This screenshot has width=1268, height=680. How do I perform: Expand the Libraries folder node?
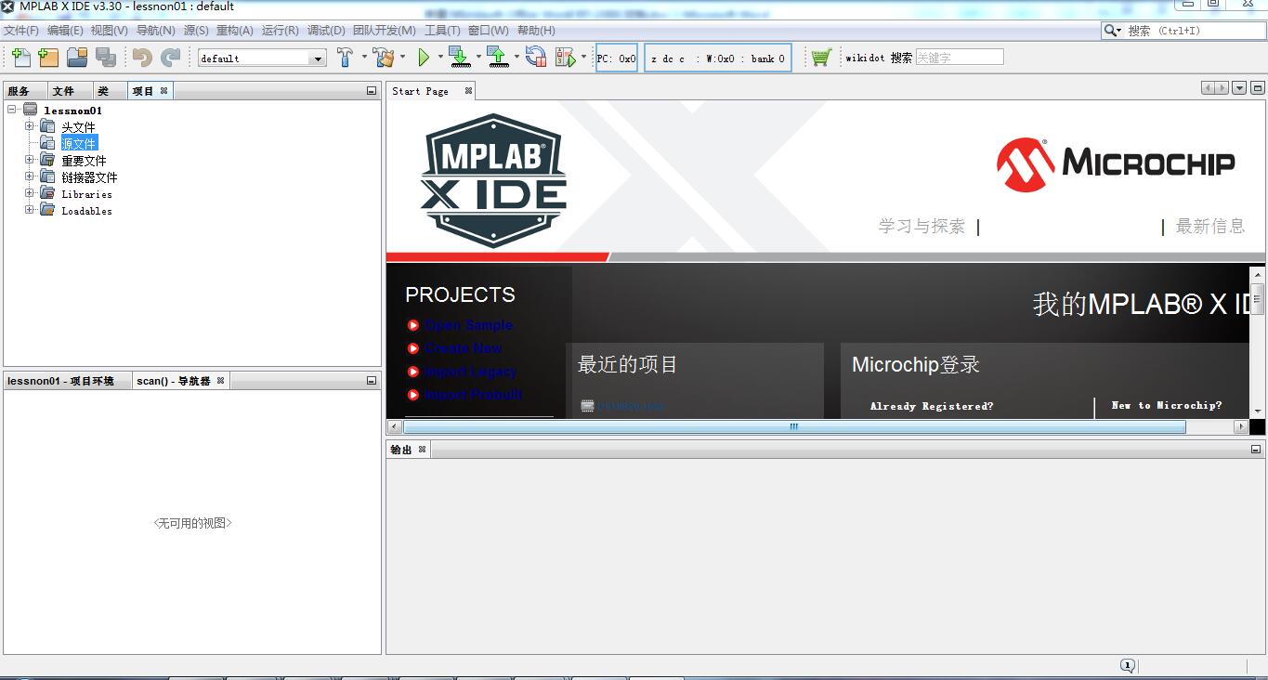click(29, 193)
